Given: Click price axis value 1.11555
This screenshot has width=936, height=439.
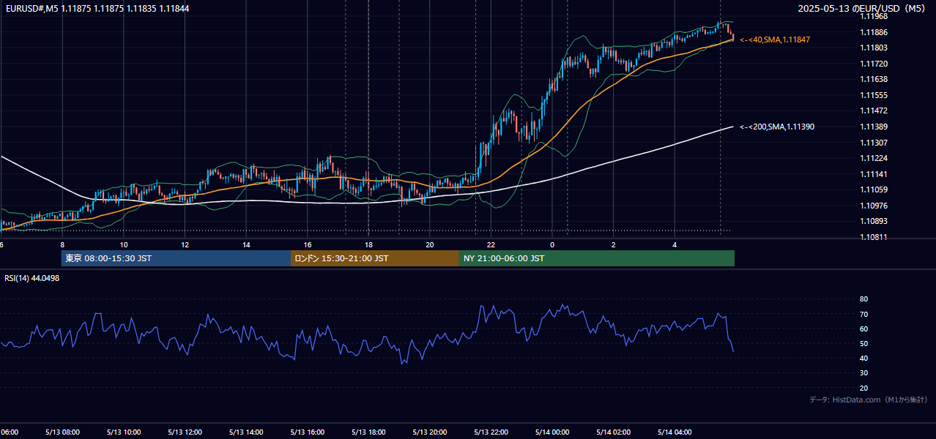Looking at the screenshot, I should 874,95.
